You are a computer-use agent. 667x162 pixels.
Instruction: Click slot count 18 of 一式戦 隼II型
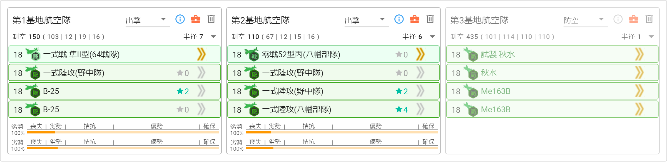point(18,55)
